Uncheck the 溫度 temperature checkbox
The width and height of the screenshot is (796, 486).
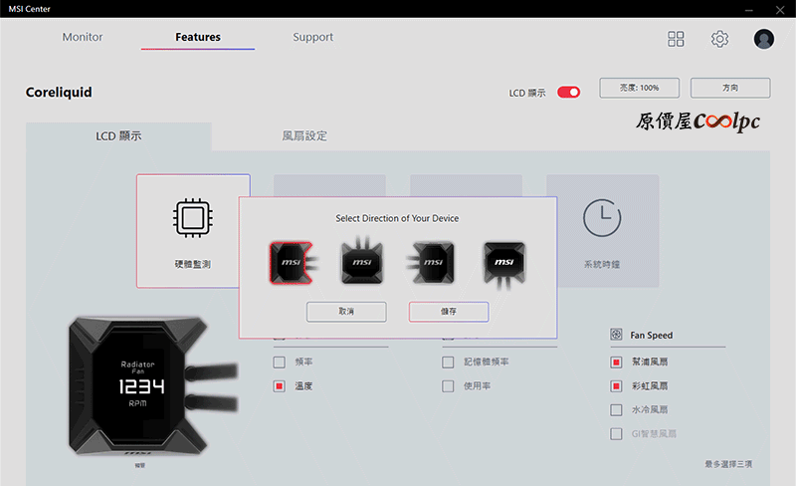click(x=280, y=386)
